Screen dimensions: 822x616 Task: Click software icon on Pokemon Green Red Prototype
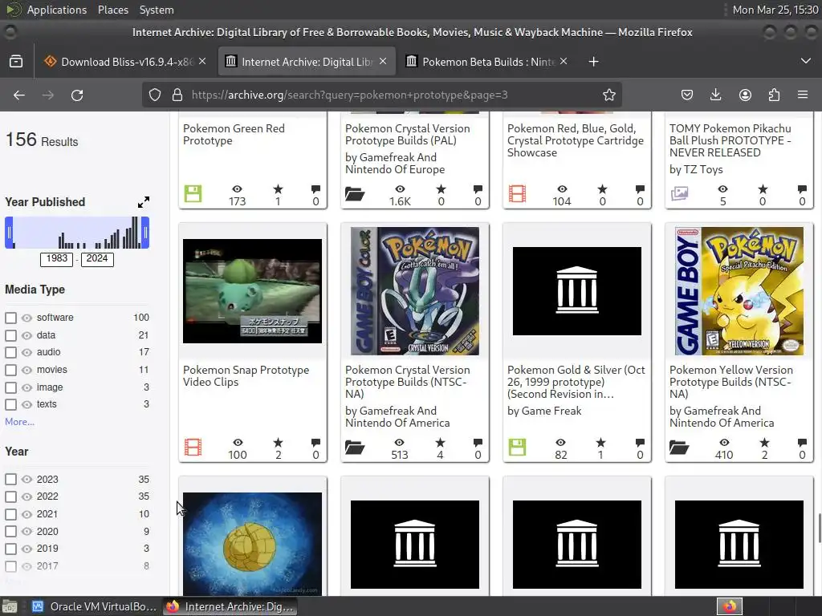[x=193, y=194]
